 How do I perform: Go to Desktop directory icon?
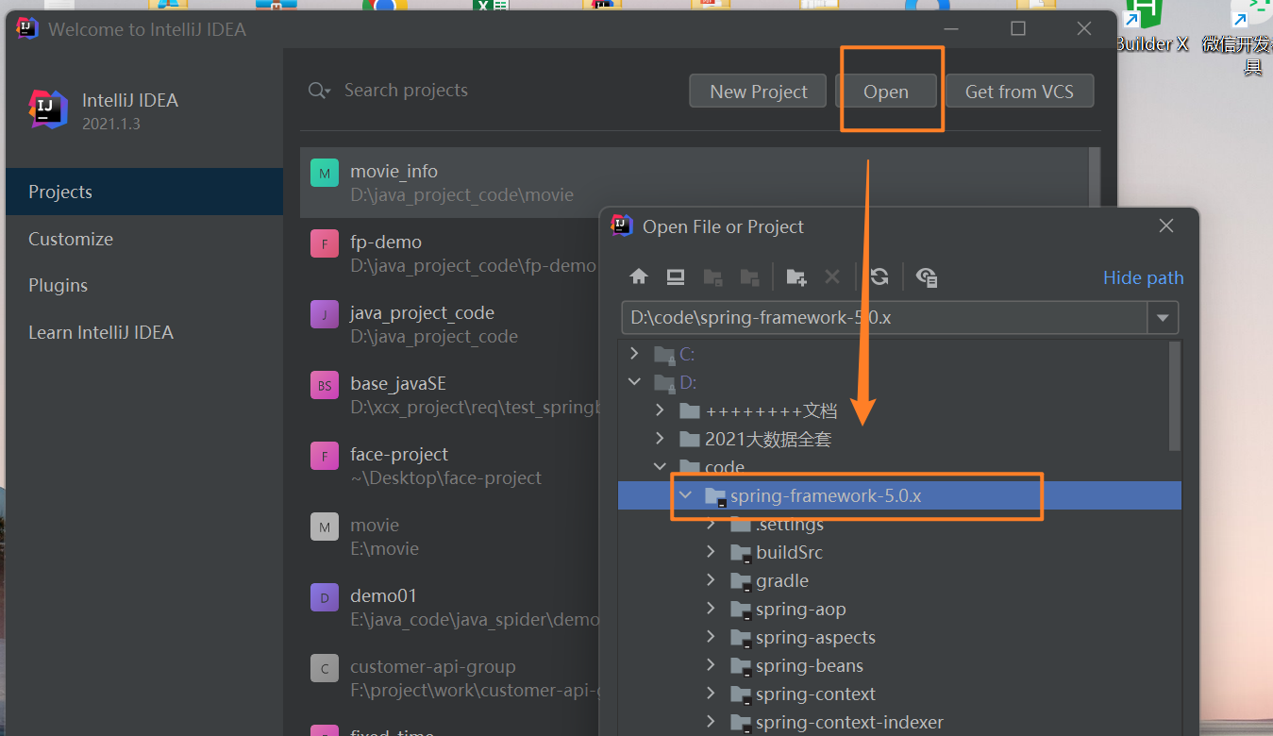click(676, 276)
